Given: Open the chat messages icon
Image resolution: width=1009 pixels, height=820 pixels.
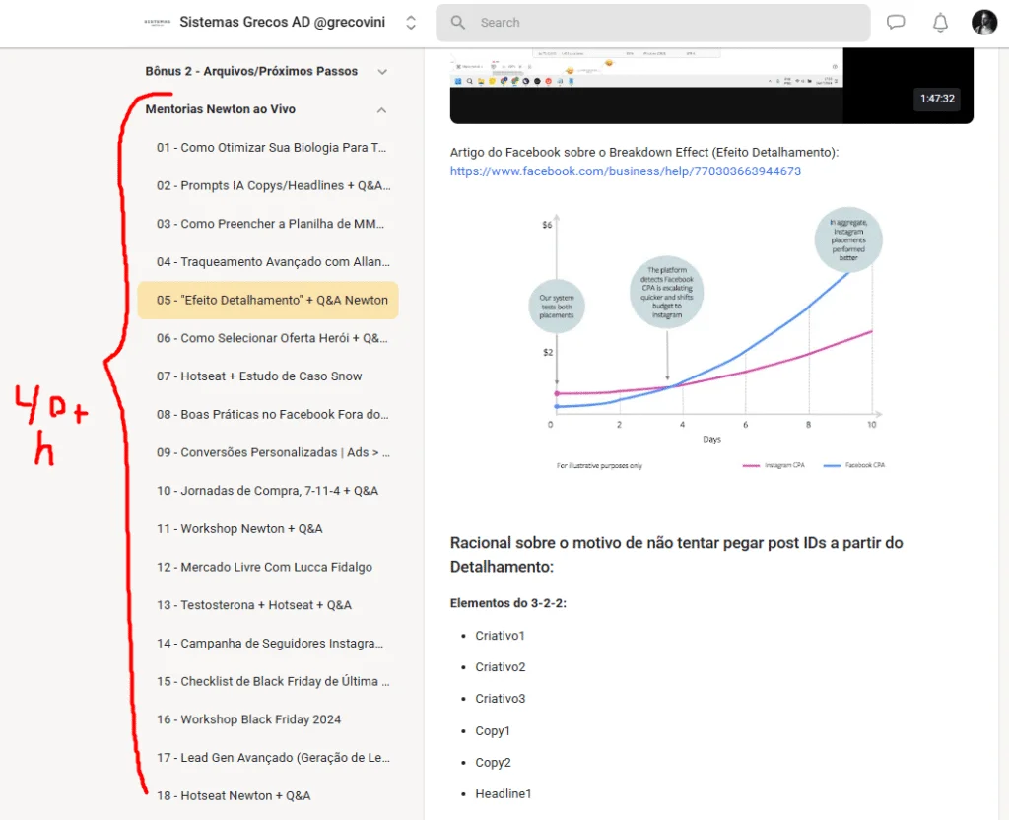Looking at the screenshot, I should click(895, 23).
